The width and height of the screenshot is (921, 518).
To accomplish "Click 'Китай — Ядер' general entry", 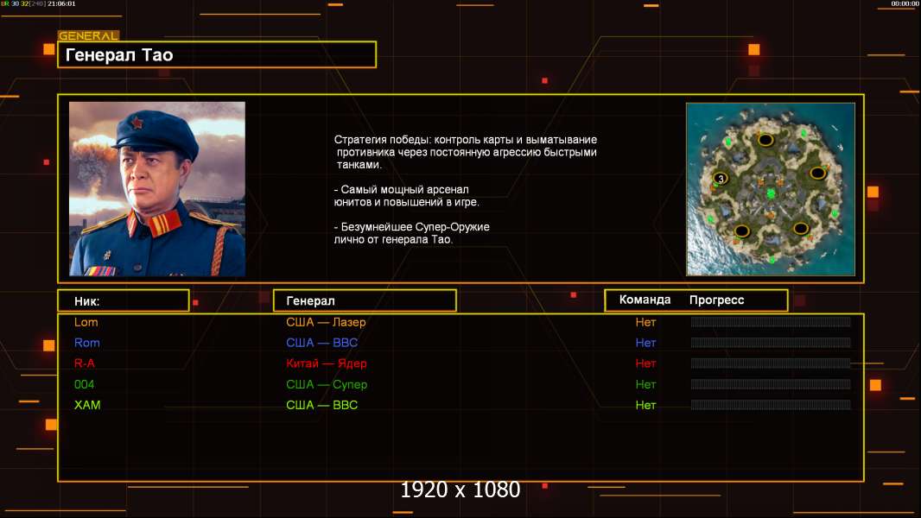I will (x=327, y=363).
